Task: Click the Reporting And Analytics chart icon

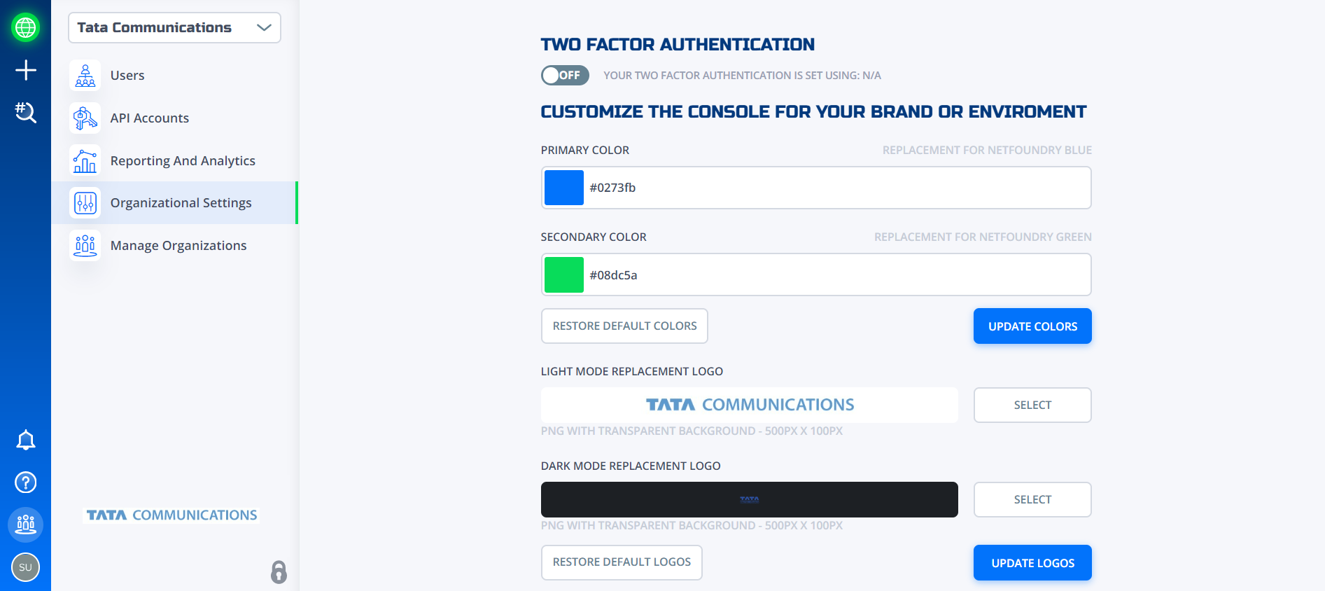Action: point(85,160)
